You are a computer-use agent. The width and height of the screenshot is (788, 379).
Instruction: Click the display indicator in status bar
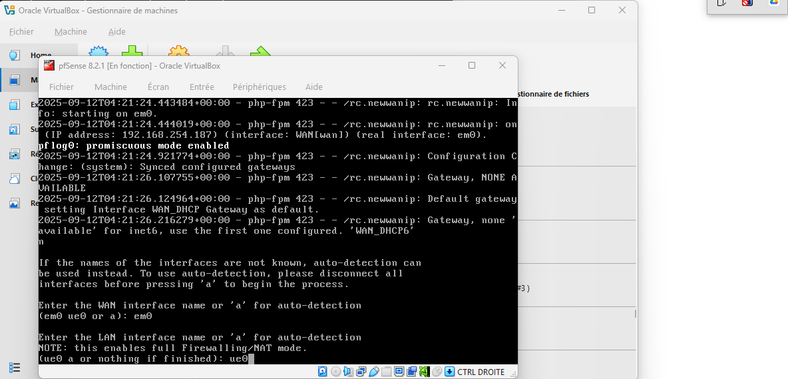399,372
